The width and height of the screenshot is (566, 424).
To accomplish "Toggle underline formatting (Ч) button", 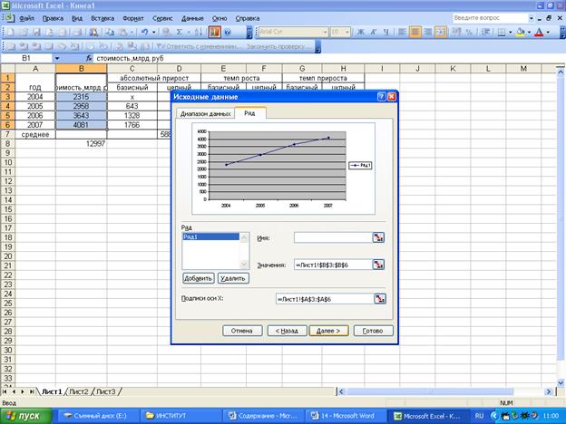I will pos(385,32).
